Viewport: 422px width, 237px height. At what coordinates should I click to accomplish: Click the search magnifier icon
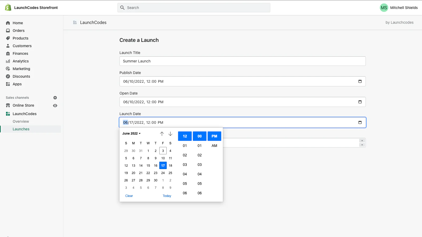pyautogui.click(x=122, y=8)
